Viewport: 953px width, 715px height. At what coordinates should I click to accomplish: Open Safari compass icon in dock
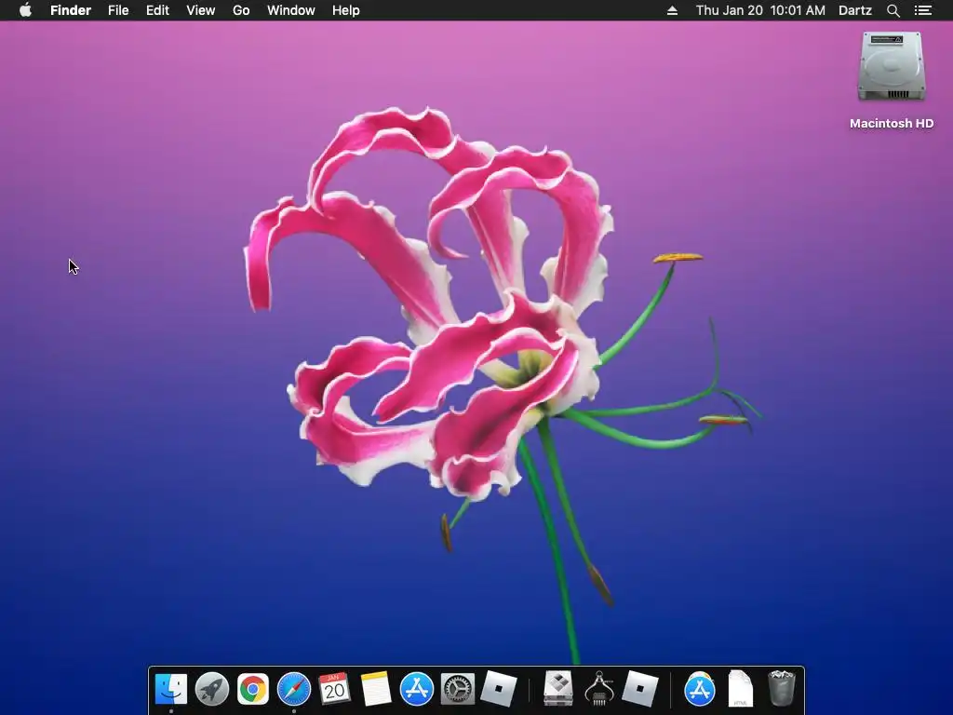click(294, 690)
